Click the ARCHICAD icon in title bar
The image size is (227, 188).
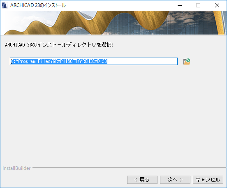point(5,5)
